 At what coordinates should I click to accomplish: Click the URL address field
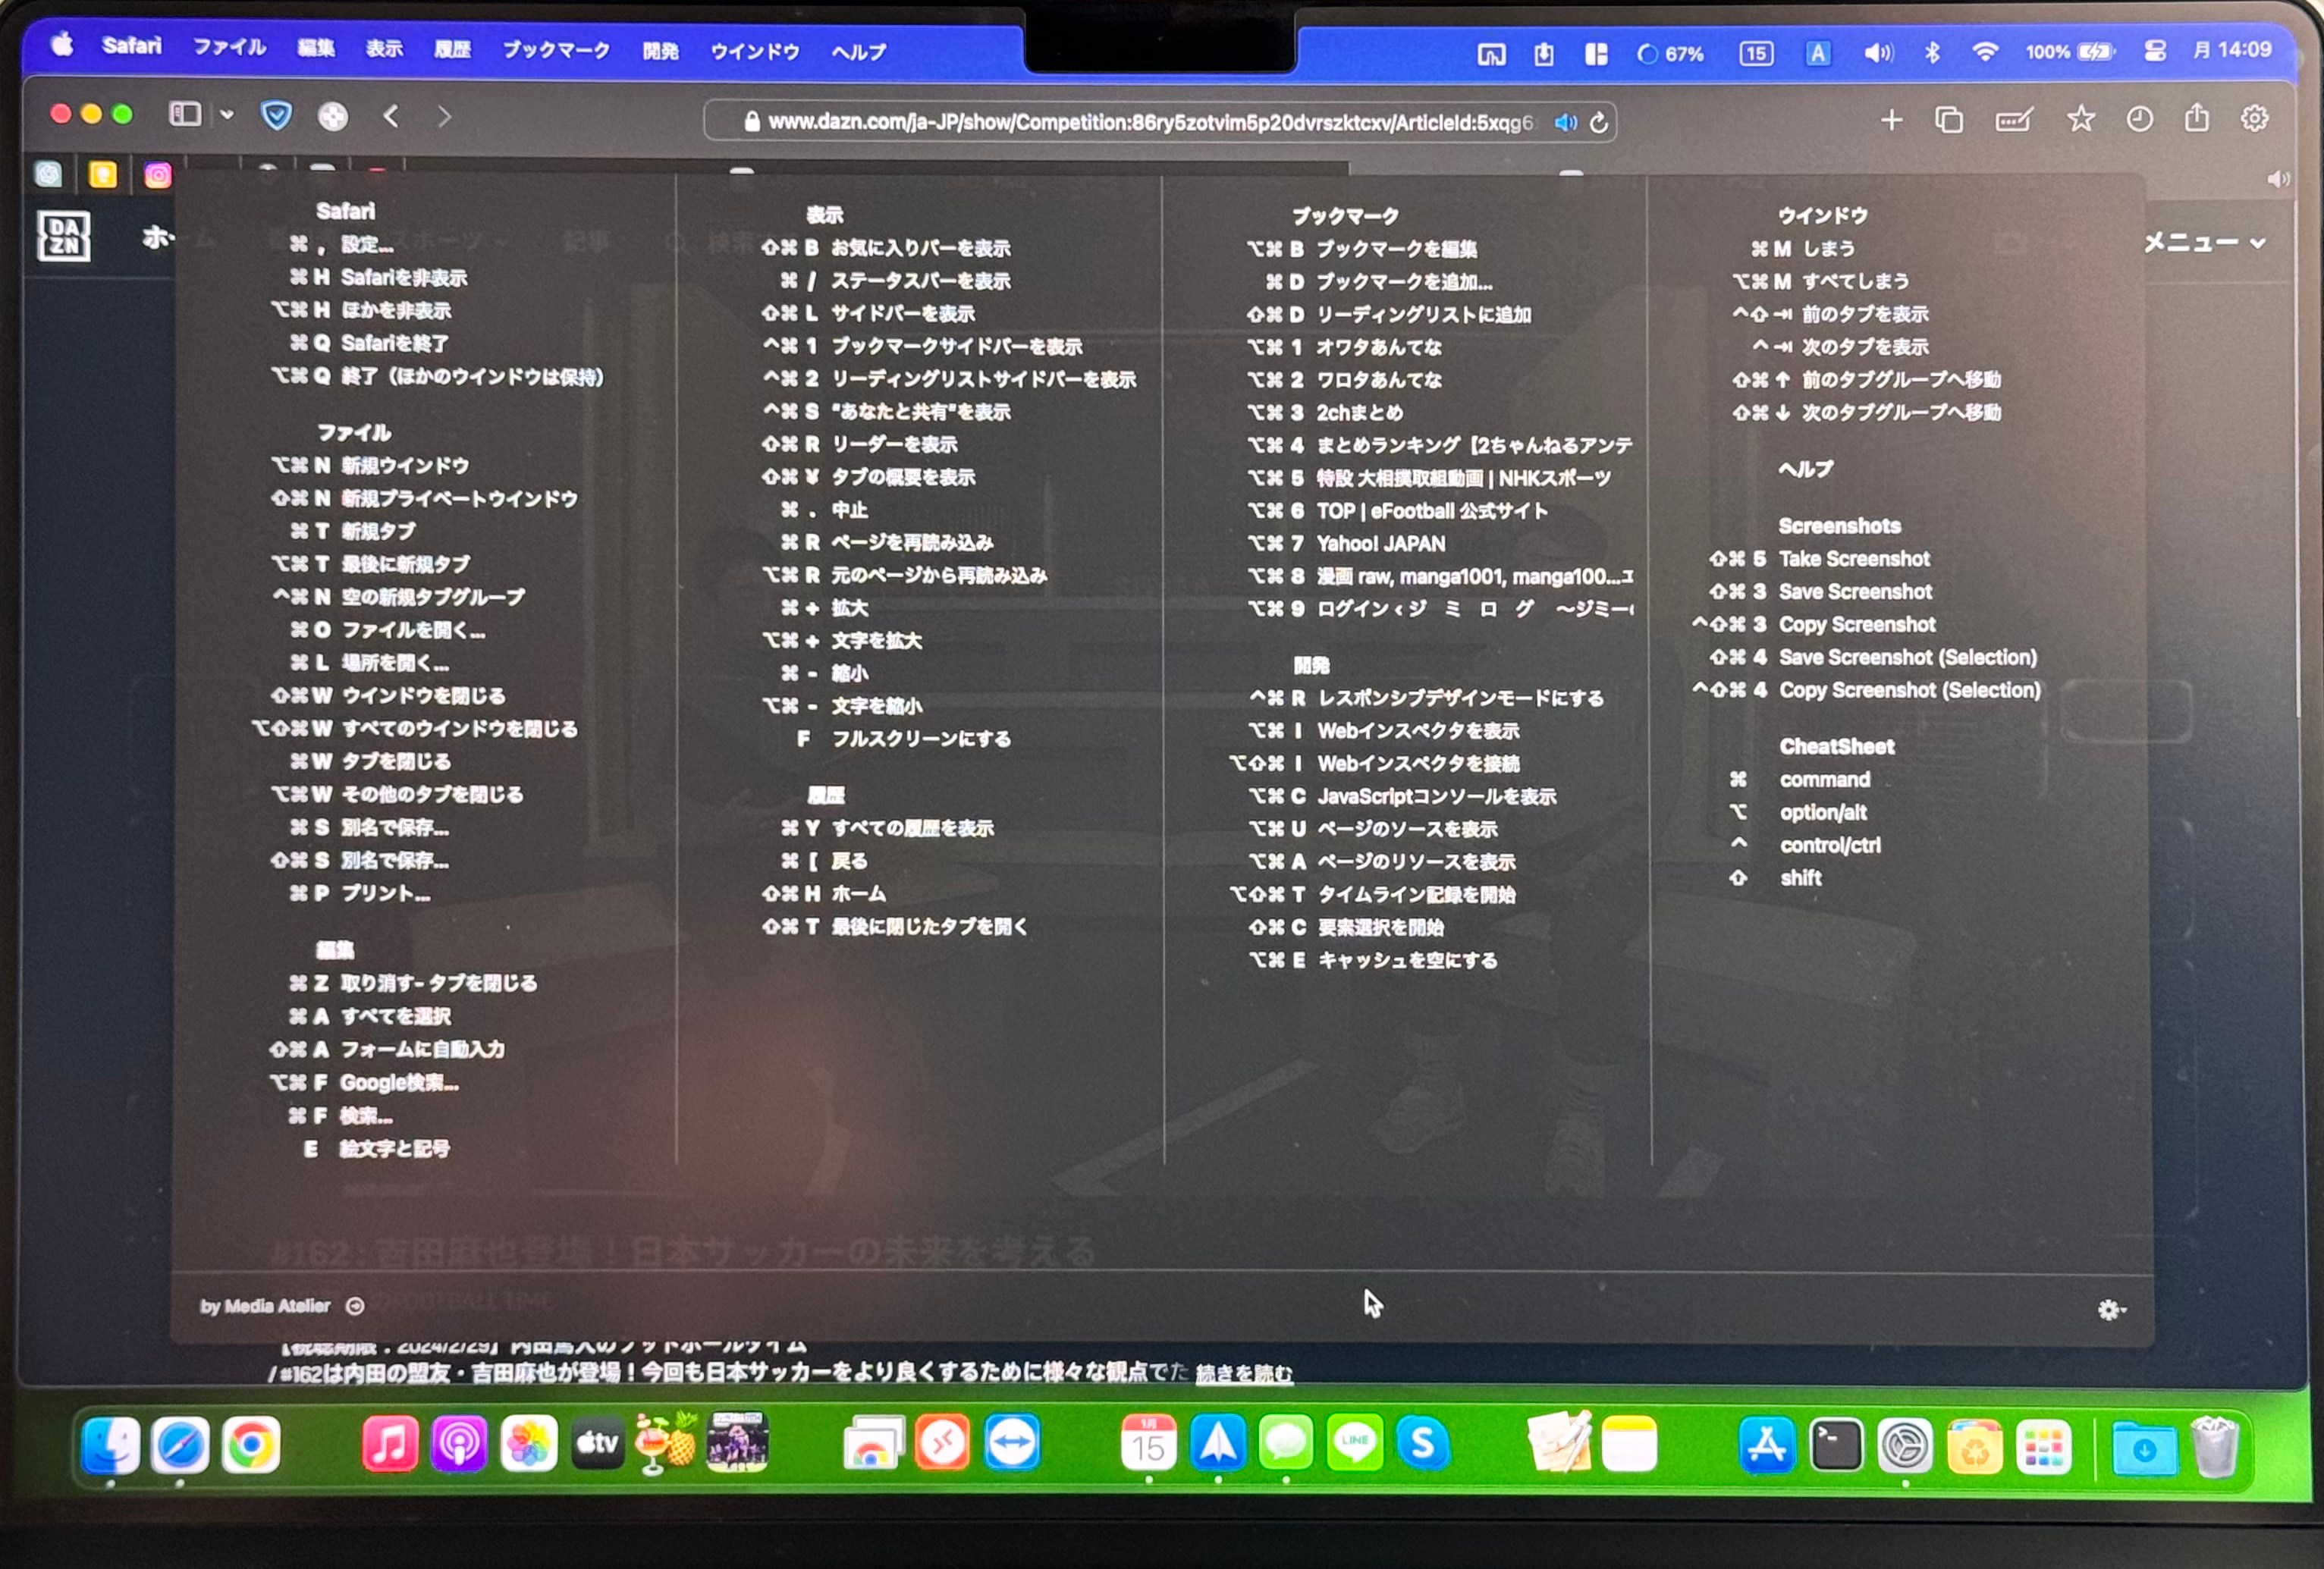[1140, 123]
